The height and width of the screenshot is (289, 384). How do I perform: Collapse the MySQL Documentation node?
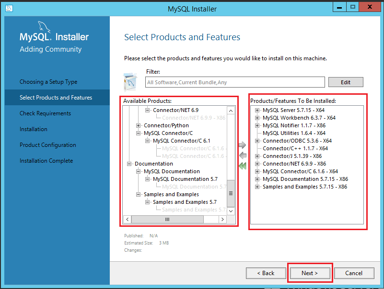139,171
